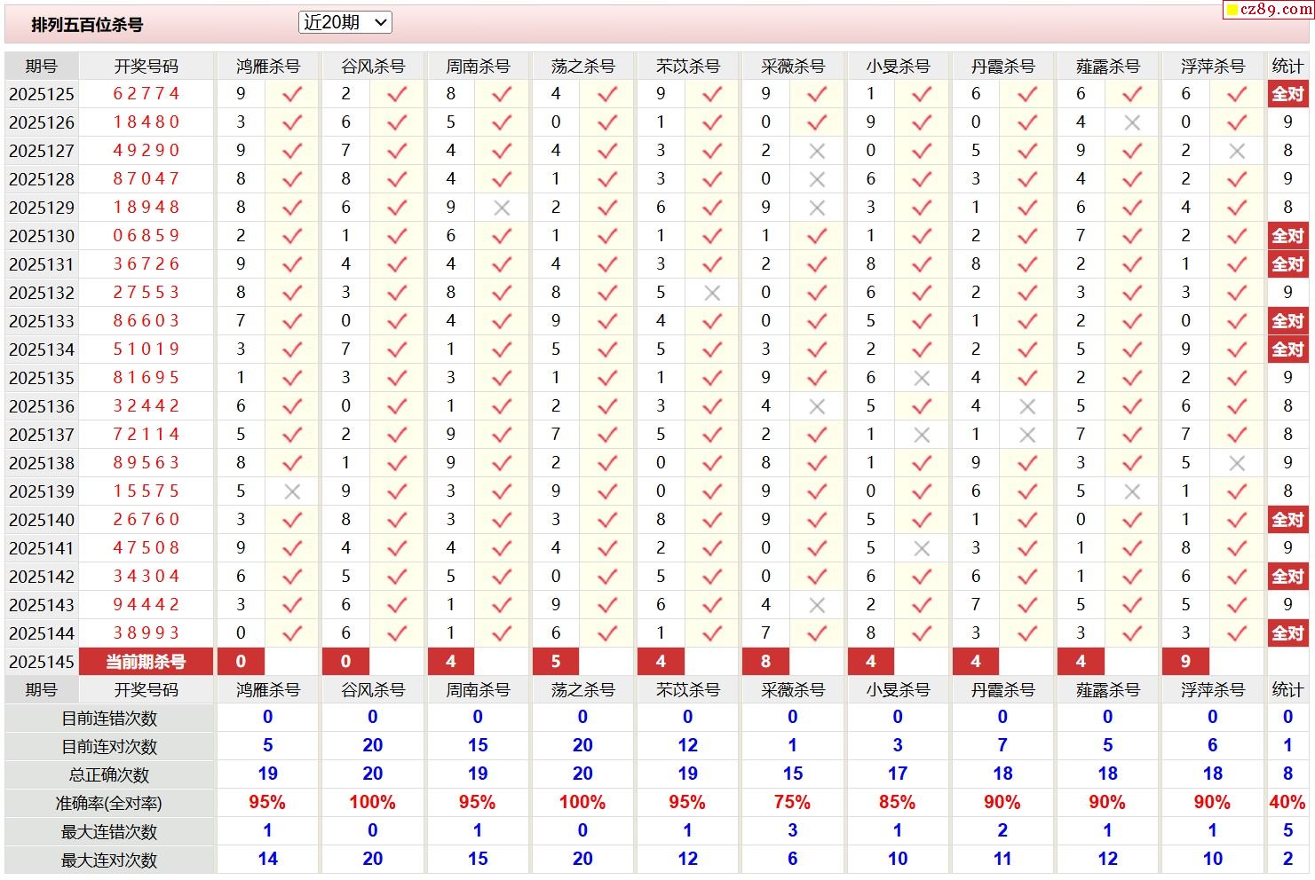
Task: Click the 准确率(全对率) row label
Action: [x=109, y=804]
